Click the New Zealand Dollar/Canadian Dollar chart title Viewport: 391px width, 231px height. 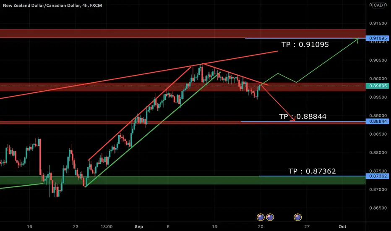click(52, 5)
